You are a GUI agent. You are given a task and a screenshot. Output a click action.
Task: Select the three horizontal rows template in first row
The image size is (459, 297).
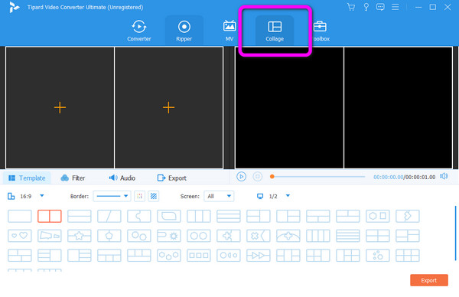[x=229, y=216]
